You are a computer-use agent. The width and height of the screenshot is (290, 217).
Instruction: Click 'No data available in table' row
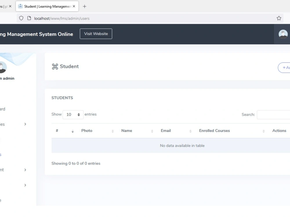coord(171,146)
